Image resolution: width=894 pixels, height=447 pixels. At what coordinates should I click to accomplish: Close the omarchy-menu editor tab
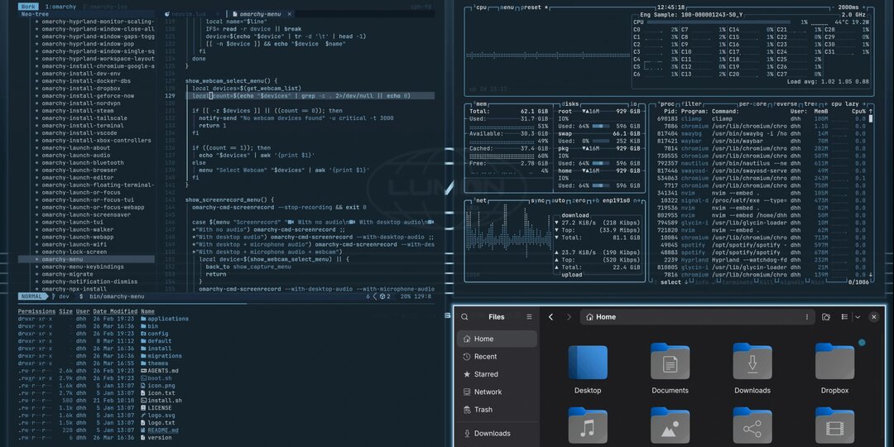pos(289,14)
